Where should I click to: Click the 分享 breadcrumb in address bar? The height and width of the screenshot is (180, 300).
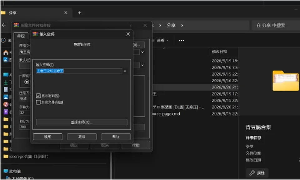[171, 25]
